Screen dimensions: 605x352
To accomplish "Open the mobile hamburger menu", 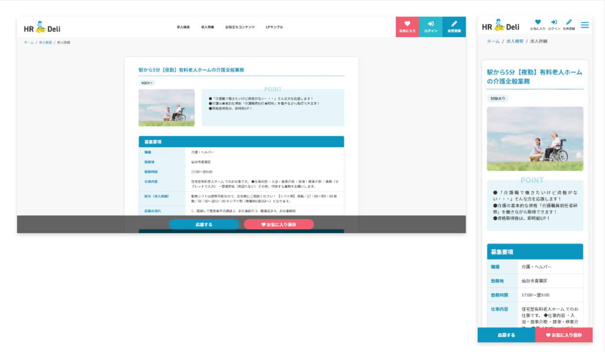I will point(585,25).
